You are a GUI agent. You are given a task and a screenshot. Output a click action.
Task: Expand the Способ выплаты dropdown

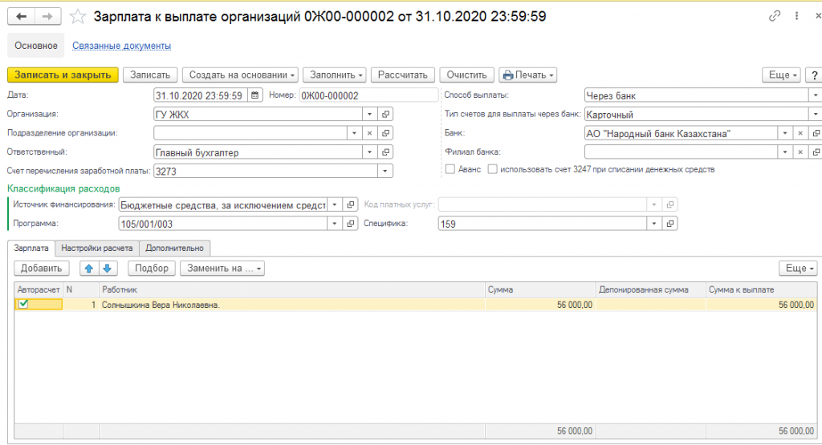tap(816, 95)
